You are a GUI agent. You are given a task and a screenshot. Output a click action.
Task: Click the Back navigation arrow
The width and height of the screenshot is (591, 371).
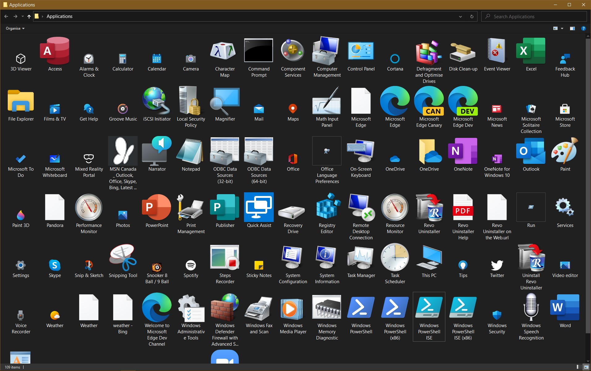click(6, 16)
